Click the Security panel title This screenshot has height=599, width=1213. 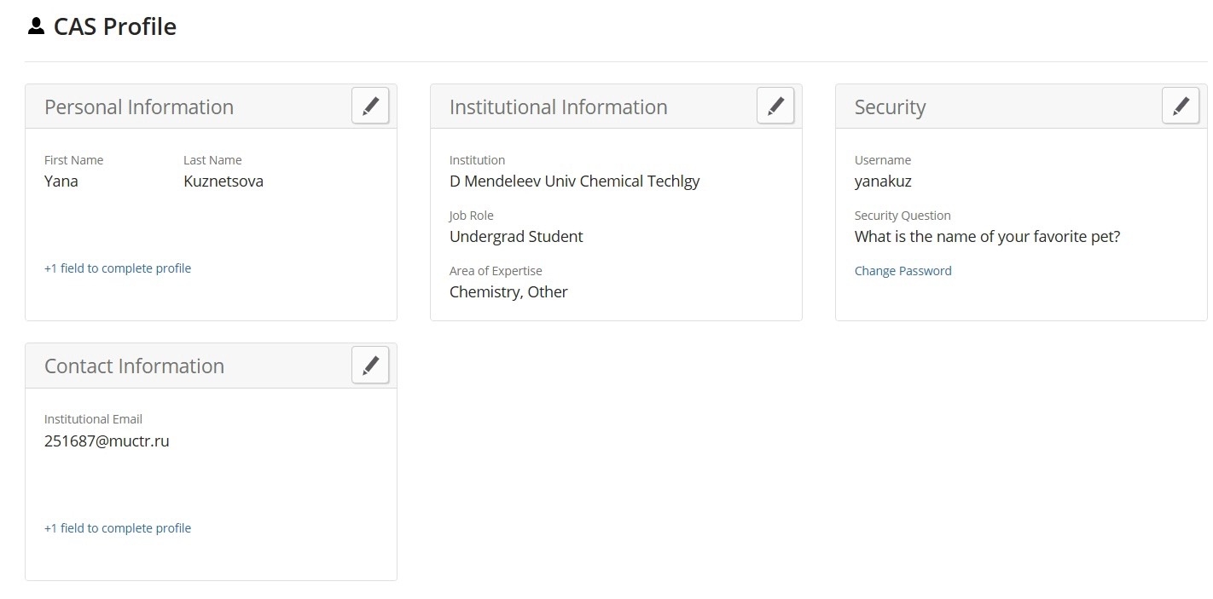(890, 107)
